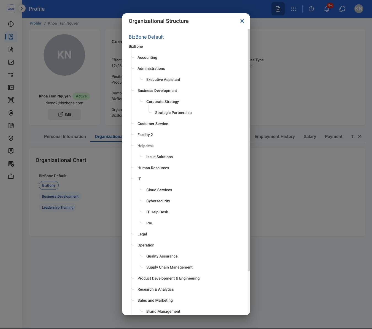The width and height of the screenshot is (372, 329).
Task: Open the apps grid menu icon
Action: pos(293,9)
